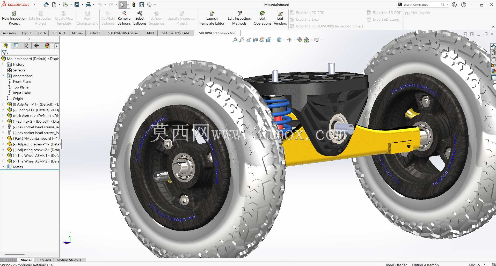This screenshot has width=496, height=266.
Task: Click Edit Operations
Action: (262, 18)
